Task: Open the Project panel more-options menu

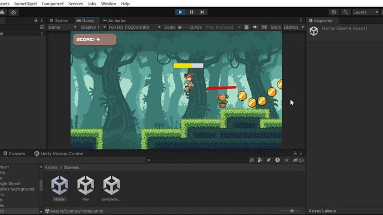Action: tap(301, 153)
